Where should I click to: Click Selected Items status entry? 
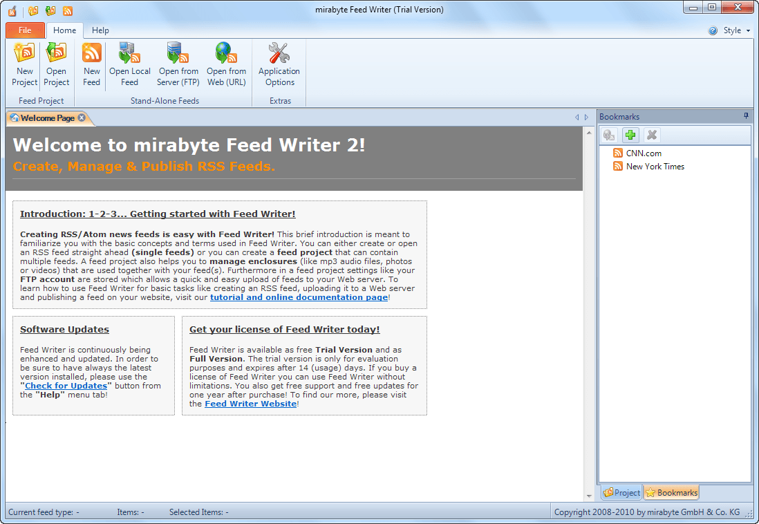[x=199, y=512]
